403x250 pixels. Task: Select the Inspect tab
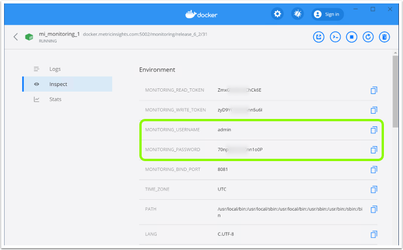pyautogui.click(x=67, y=84)
